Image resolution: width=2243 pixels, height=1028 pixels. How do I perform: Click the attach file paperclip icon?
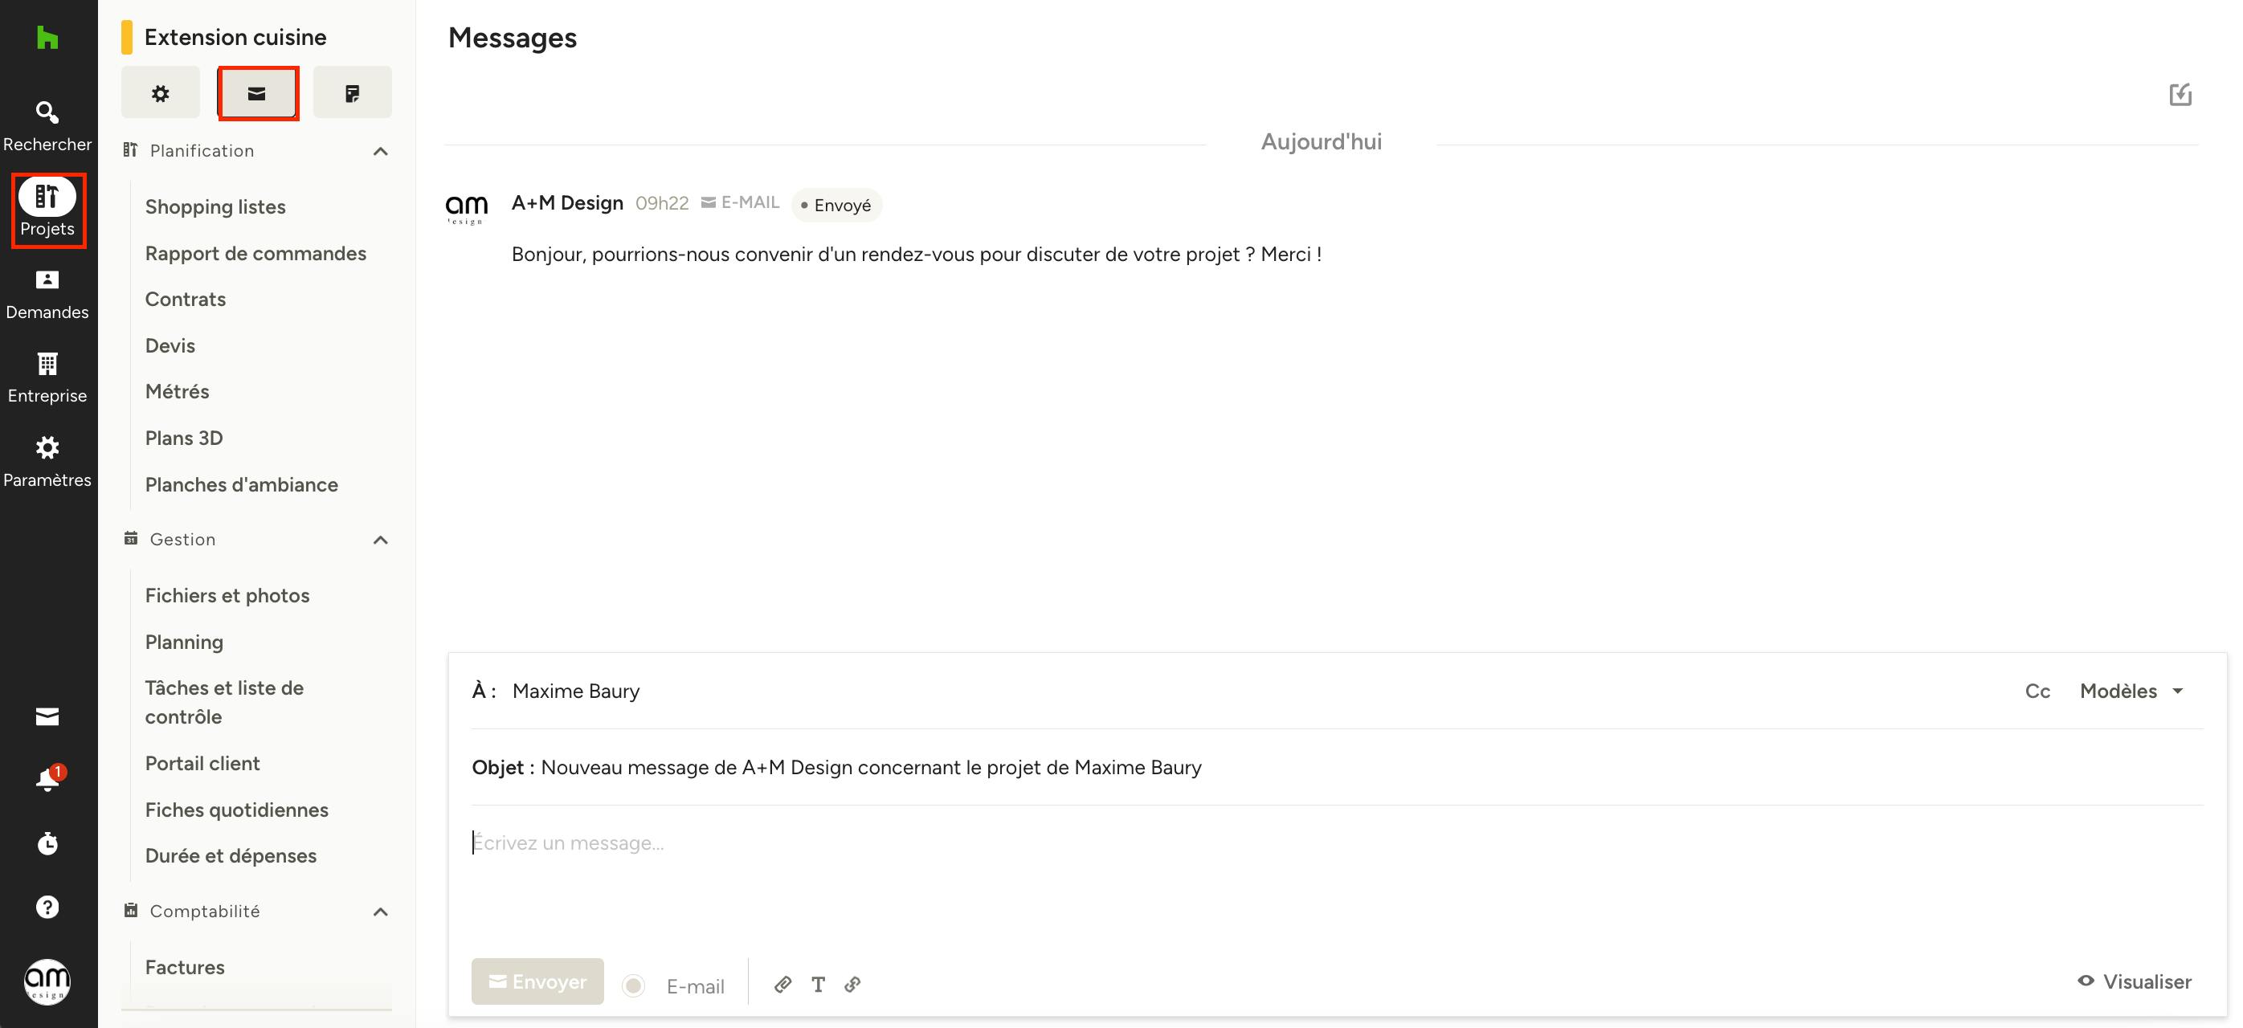click(x=782, y=984)
